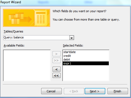
Task: Remove the selected field with the single left arrow
Action: (x=57, y=69)
